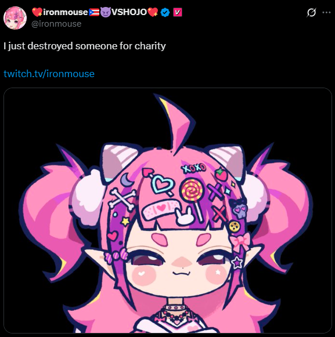
Task: Click the blue verified checkmark badge
Action: [x=165, y=12]
